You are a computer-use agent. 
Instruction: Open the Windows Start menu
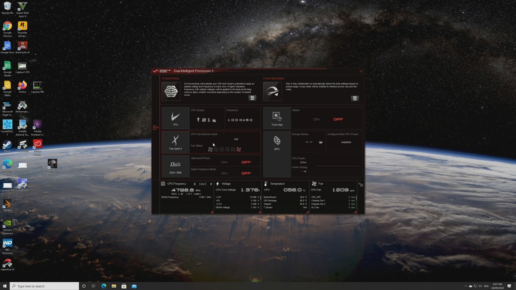click(5, 286)
